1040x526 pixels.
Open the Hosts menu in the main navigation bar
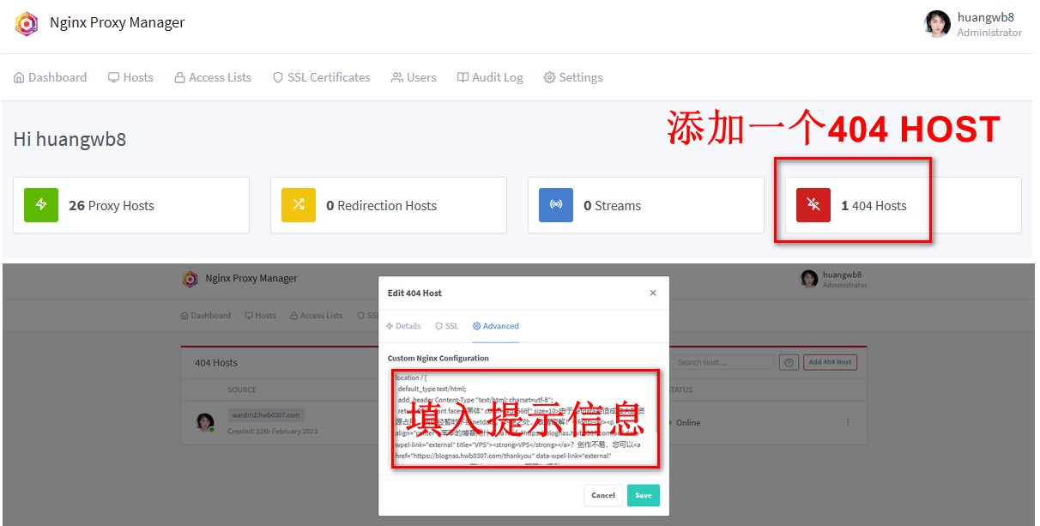click(x=130, y=77)
